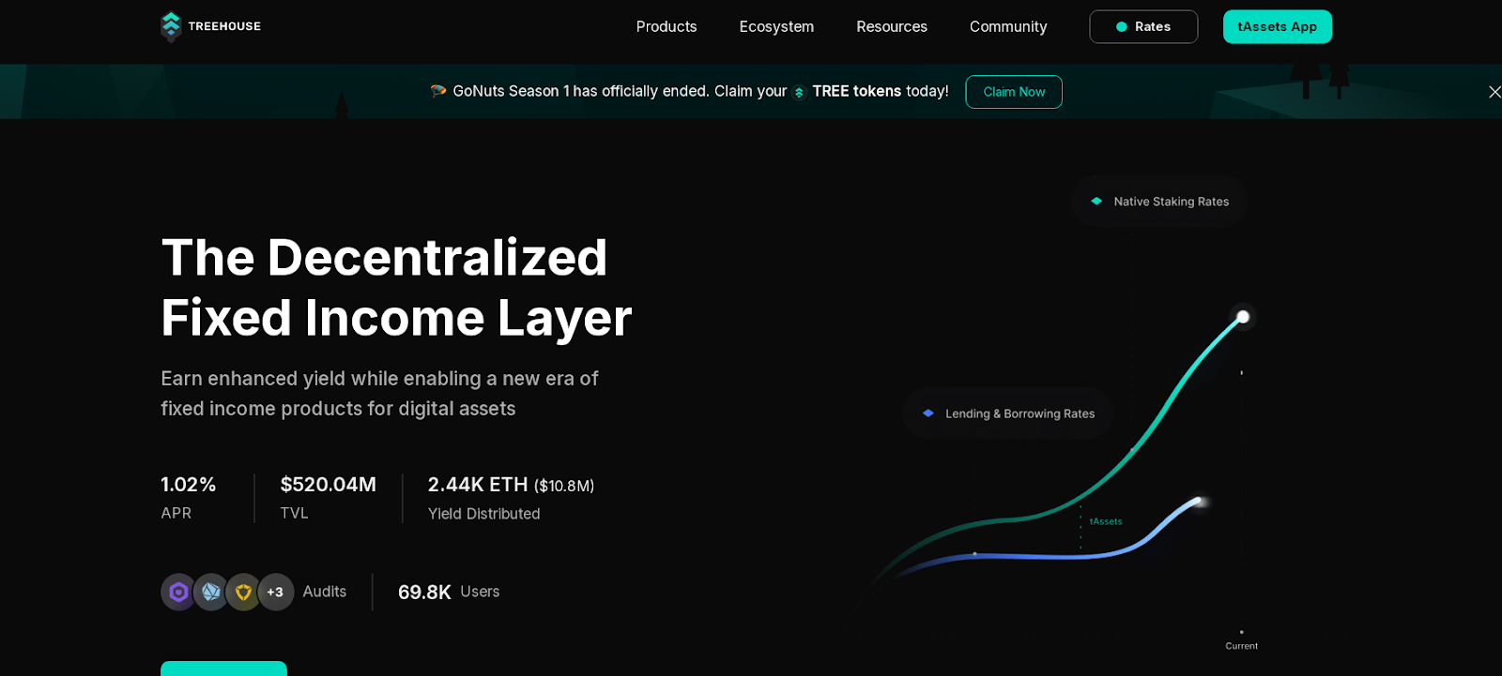Image resolution: width=1502 pixels, height=676 pixels.
Task: Click the blue gem audit icon
Action: (211, 592)
